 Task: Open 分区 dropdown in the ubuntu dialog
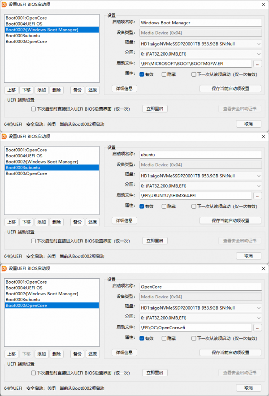point(201,186)
